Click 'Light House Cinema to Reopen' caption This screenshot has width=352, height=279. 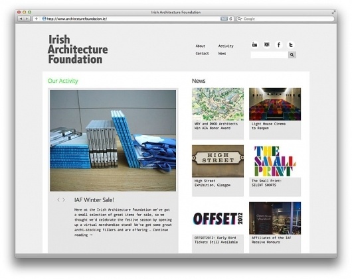(x=268, y=126)
